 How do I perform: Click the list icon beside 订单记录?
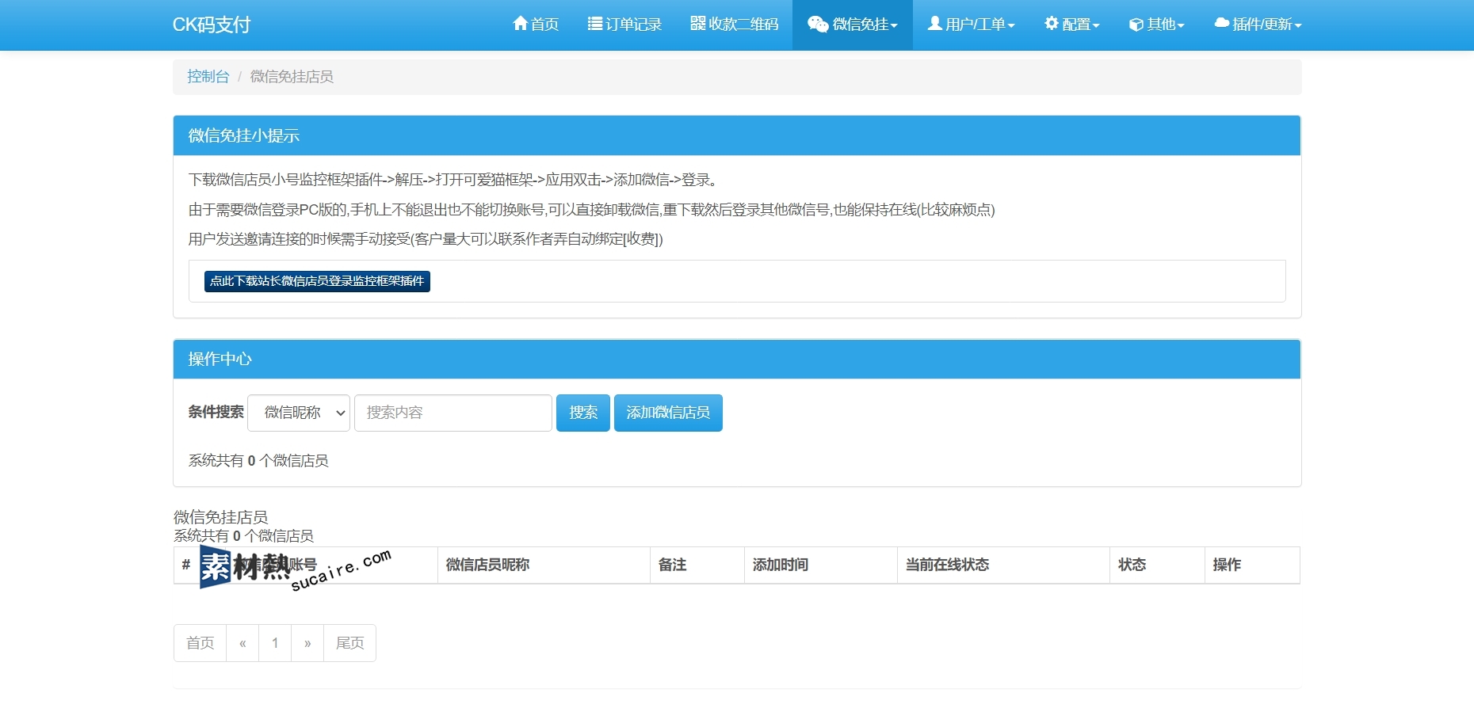pos(595,24)
